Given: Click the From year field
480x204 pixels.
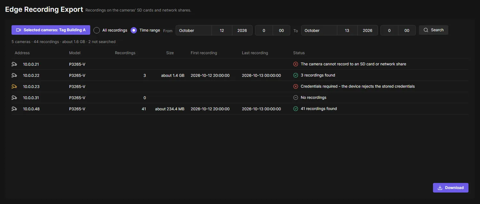Looking at the screenshot, I should tap(242, 30).
